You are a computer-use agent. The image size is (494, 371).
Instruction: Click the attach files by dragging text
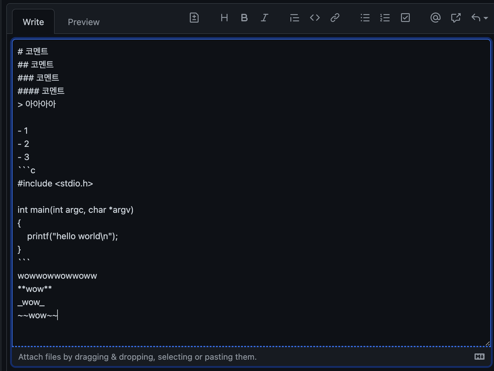137,357
